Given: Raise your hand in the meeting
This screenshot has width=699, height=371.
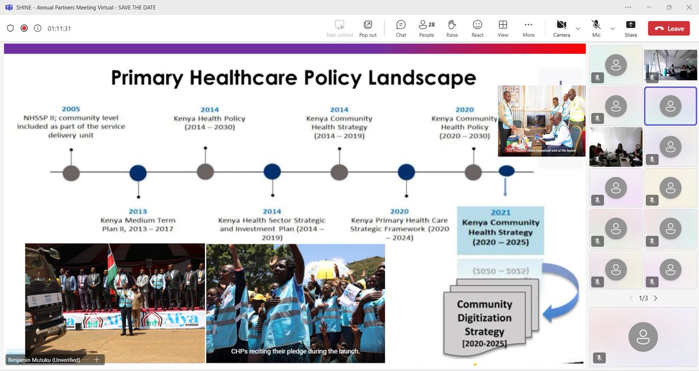Looking at the screenshot, I should [452, 28].
